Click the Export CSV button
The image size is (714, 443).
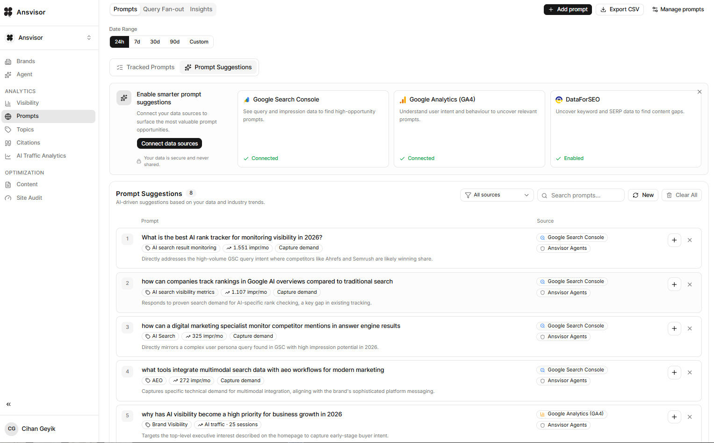tap(620, 9)
